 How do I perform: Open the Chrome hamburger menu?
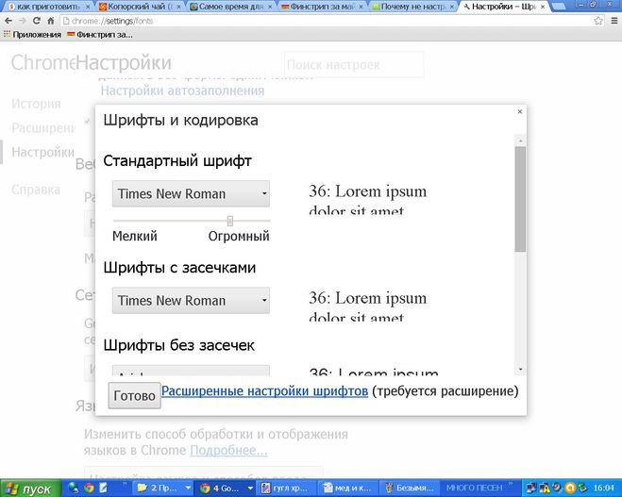(x=614, y=21)
